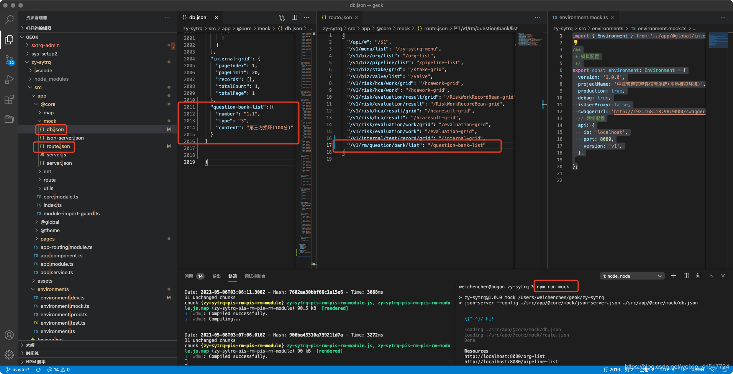This screenshot has width=733, height=374.
Task: Open the Extensions view
Action: [9, 99]
